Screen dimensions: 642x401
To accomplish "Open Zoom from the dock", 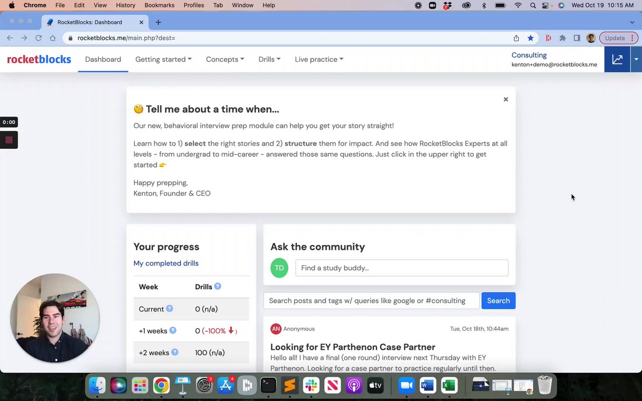I will (x=406, y=385).
